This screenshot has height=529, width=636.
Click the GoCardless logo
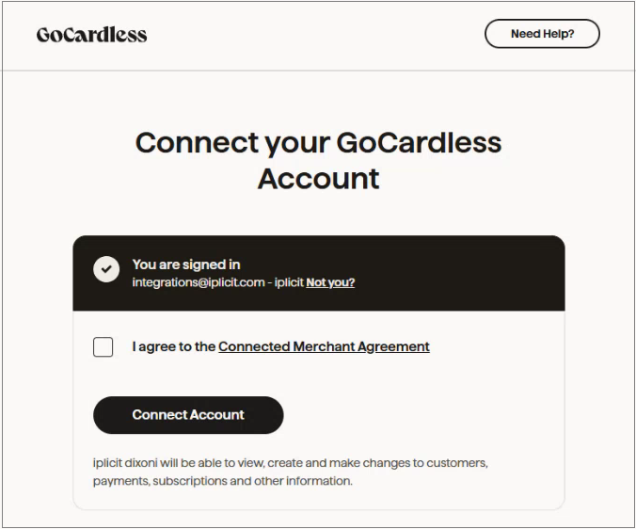(91, 35)
